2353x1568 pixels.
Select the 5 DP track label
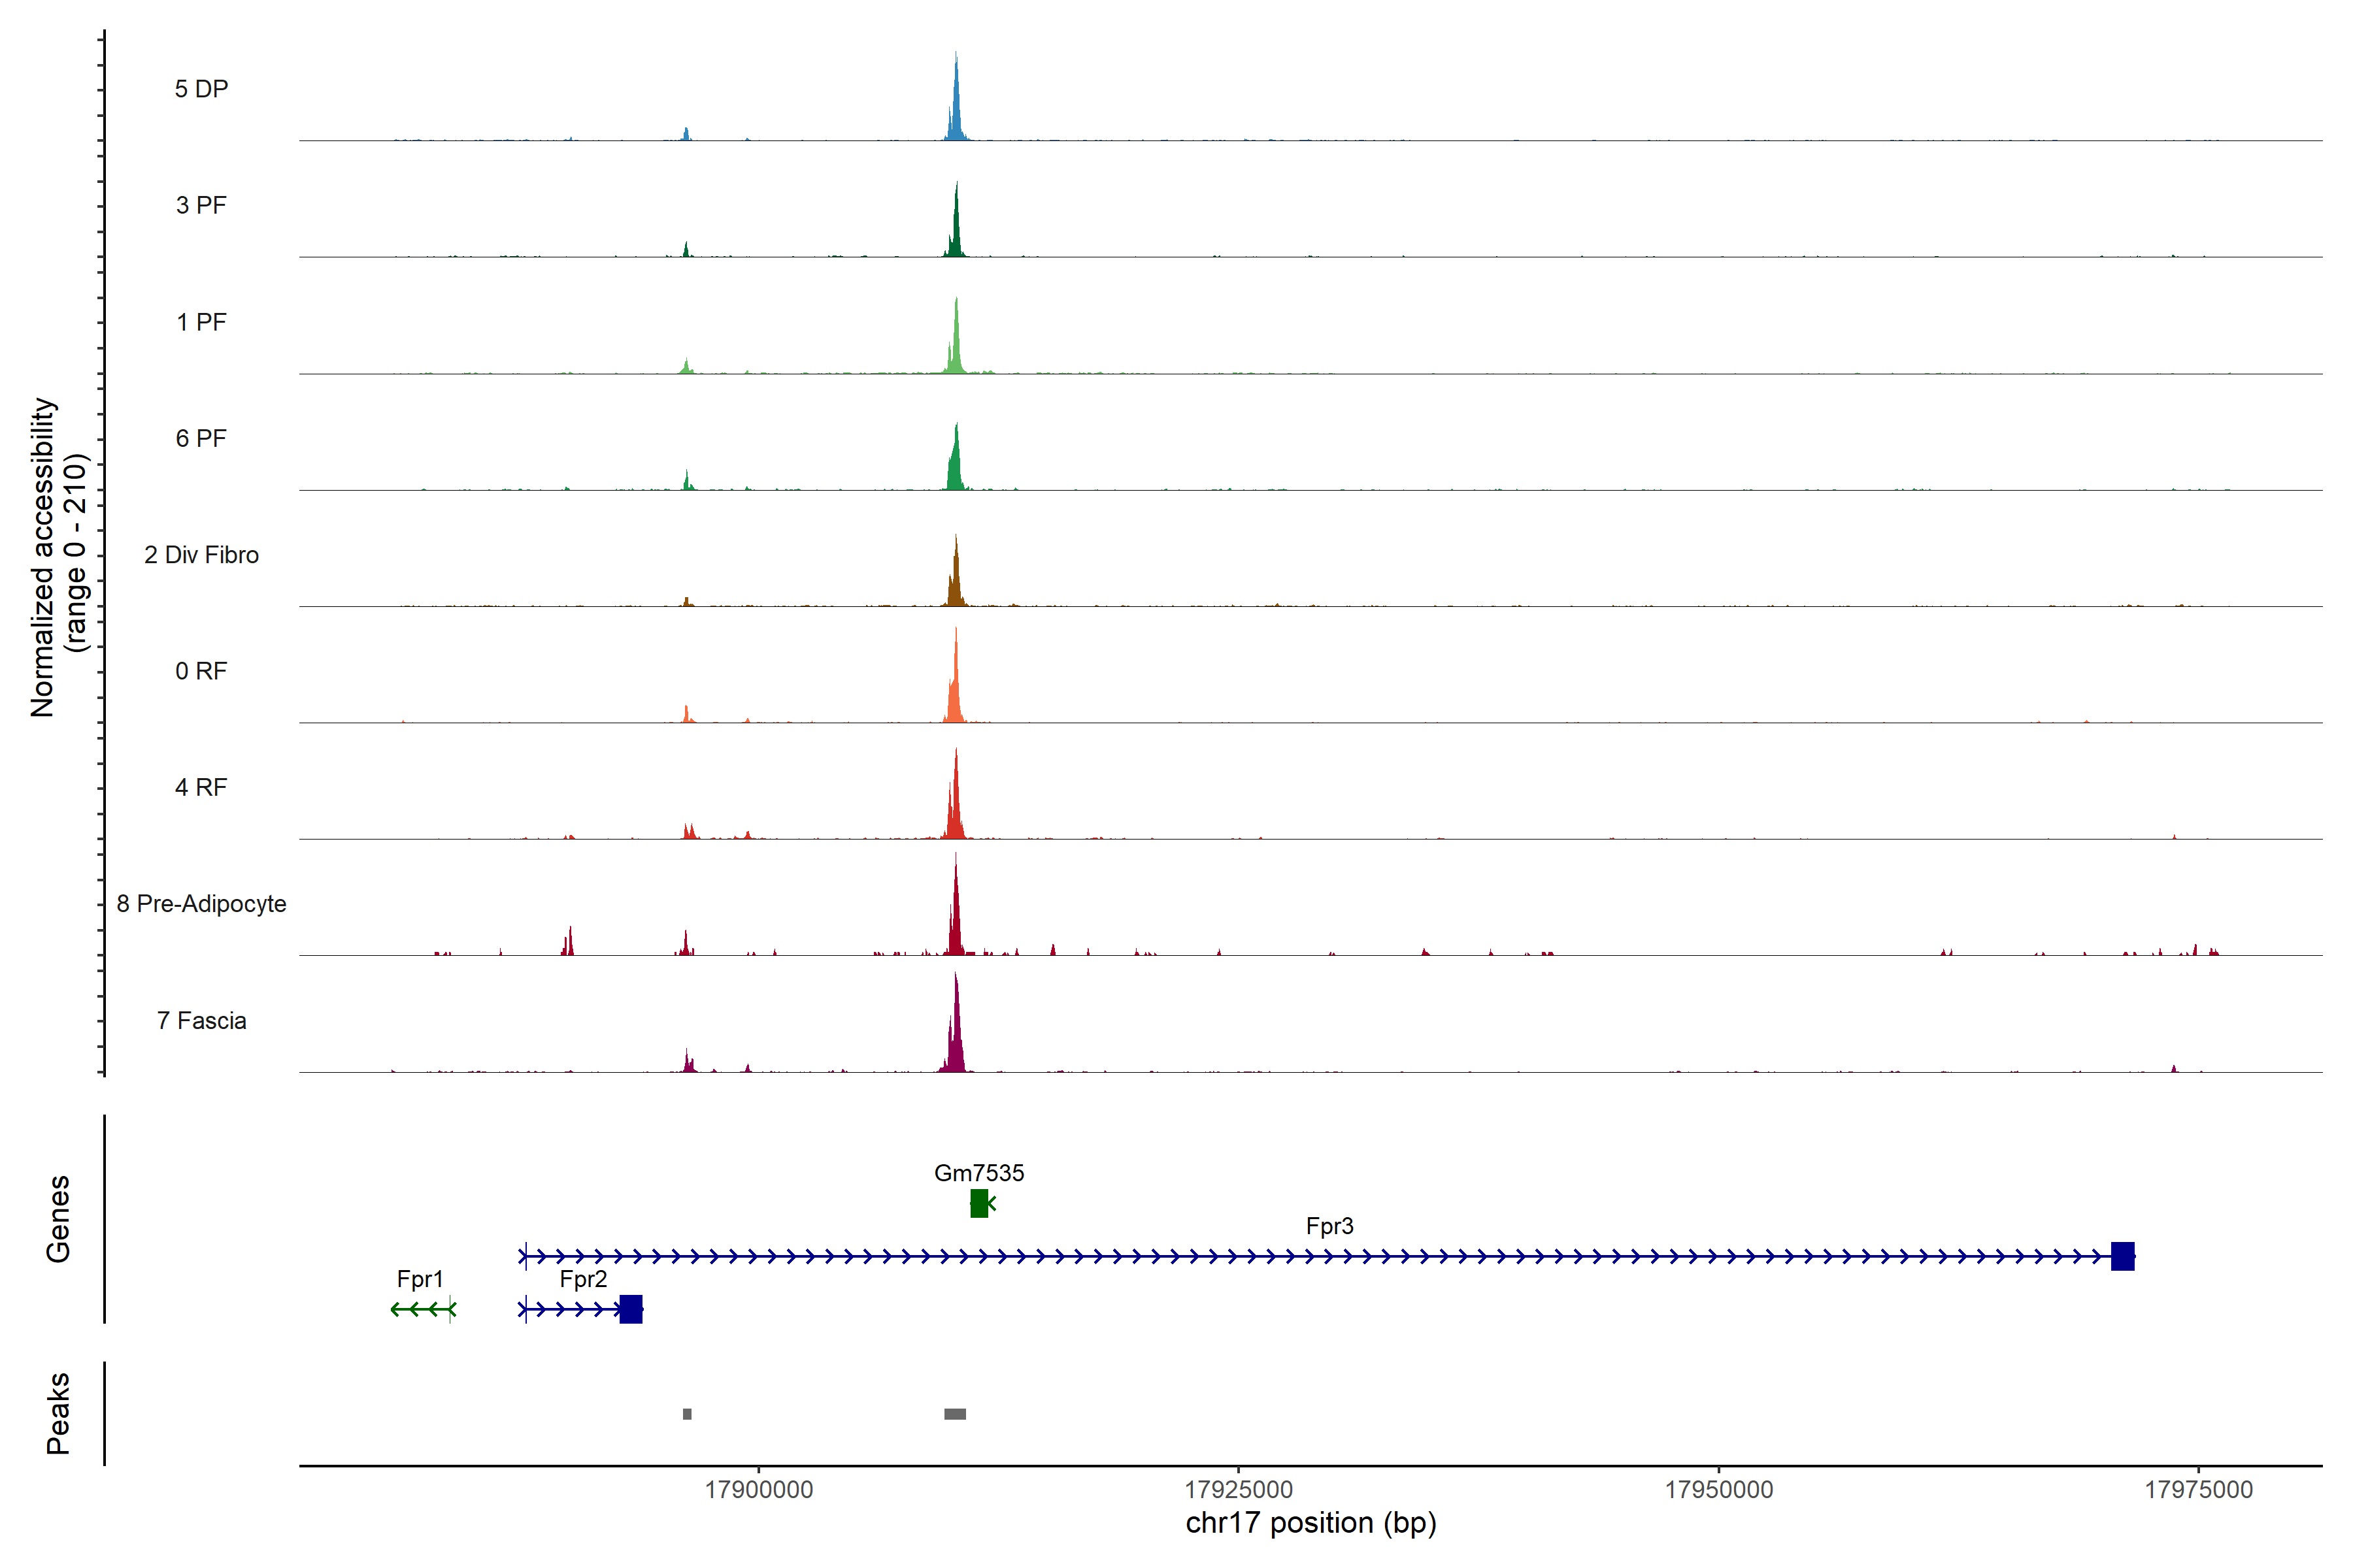pyautogui.click(x=201, y=89)
